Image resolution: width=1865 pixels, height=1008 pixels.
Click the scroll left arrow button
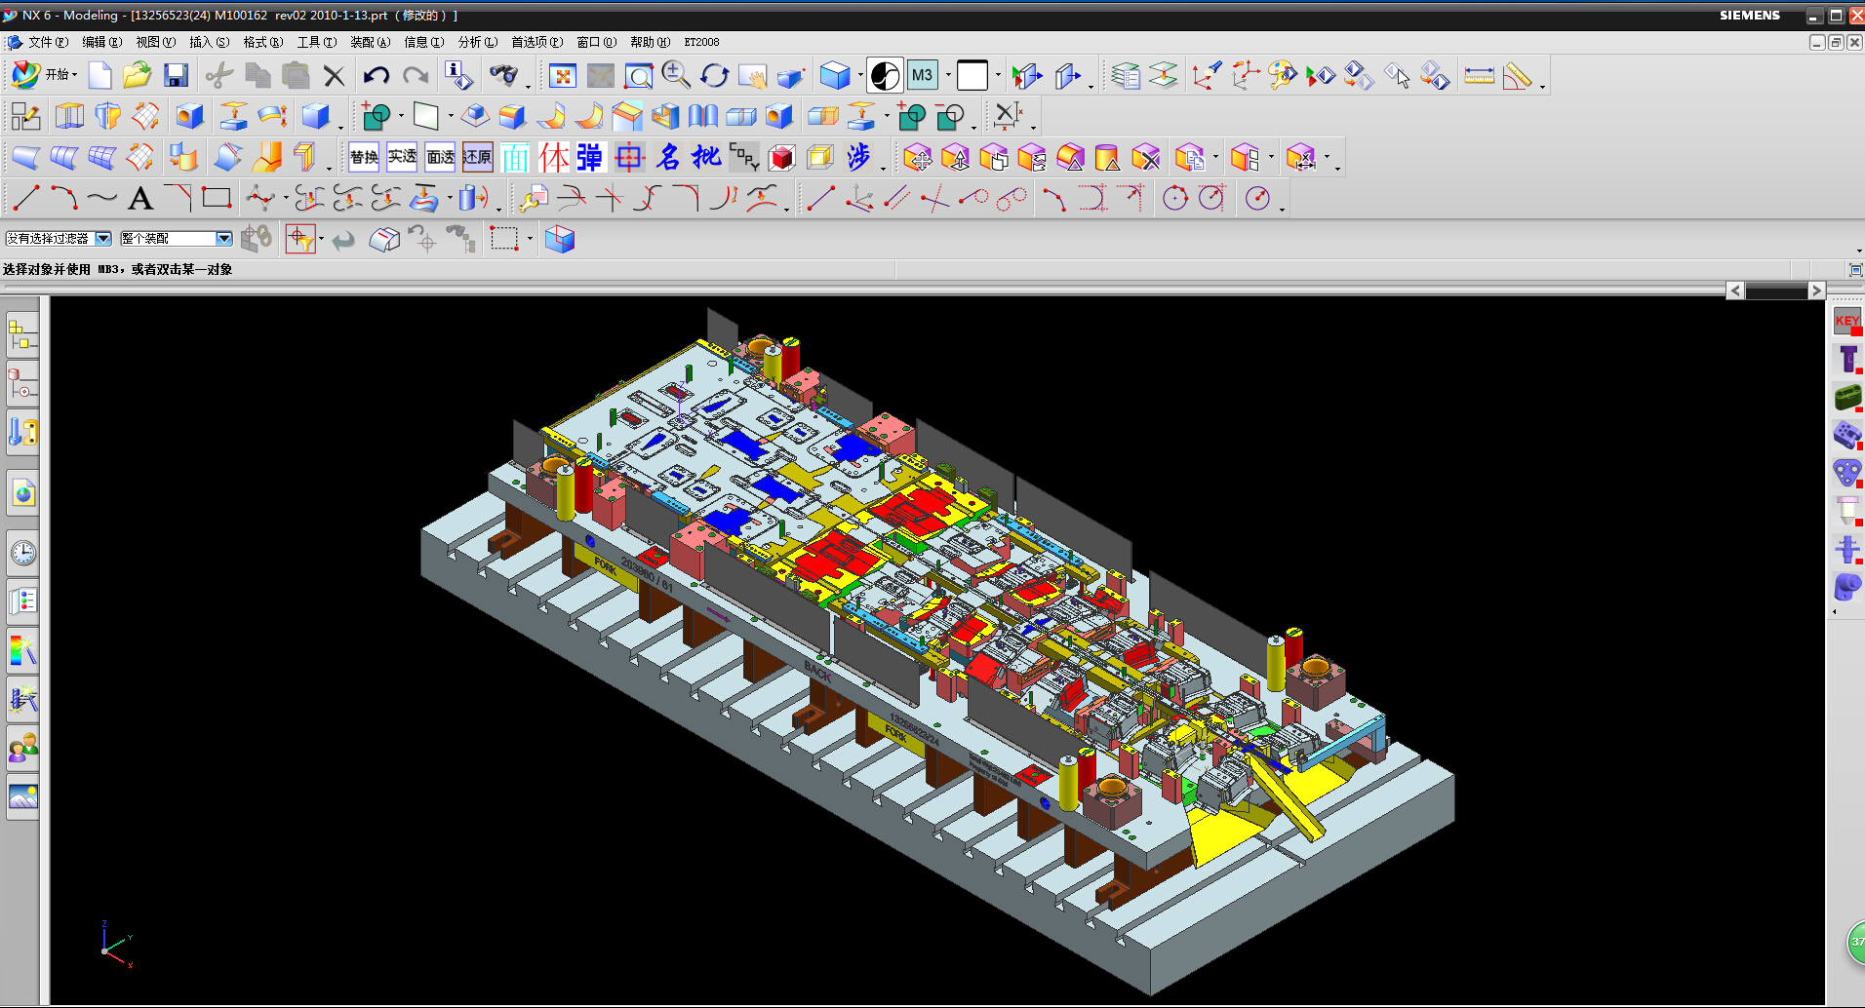tap(1735, 291)
